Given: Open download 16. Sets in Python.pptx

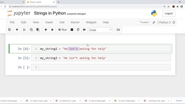Looking at the screenshot, I should [9, 101].
